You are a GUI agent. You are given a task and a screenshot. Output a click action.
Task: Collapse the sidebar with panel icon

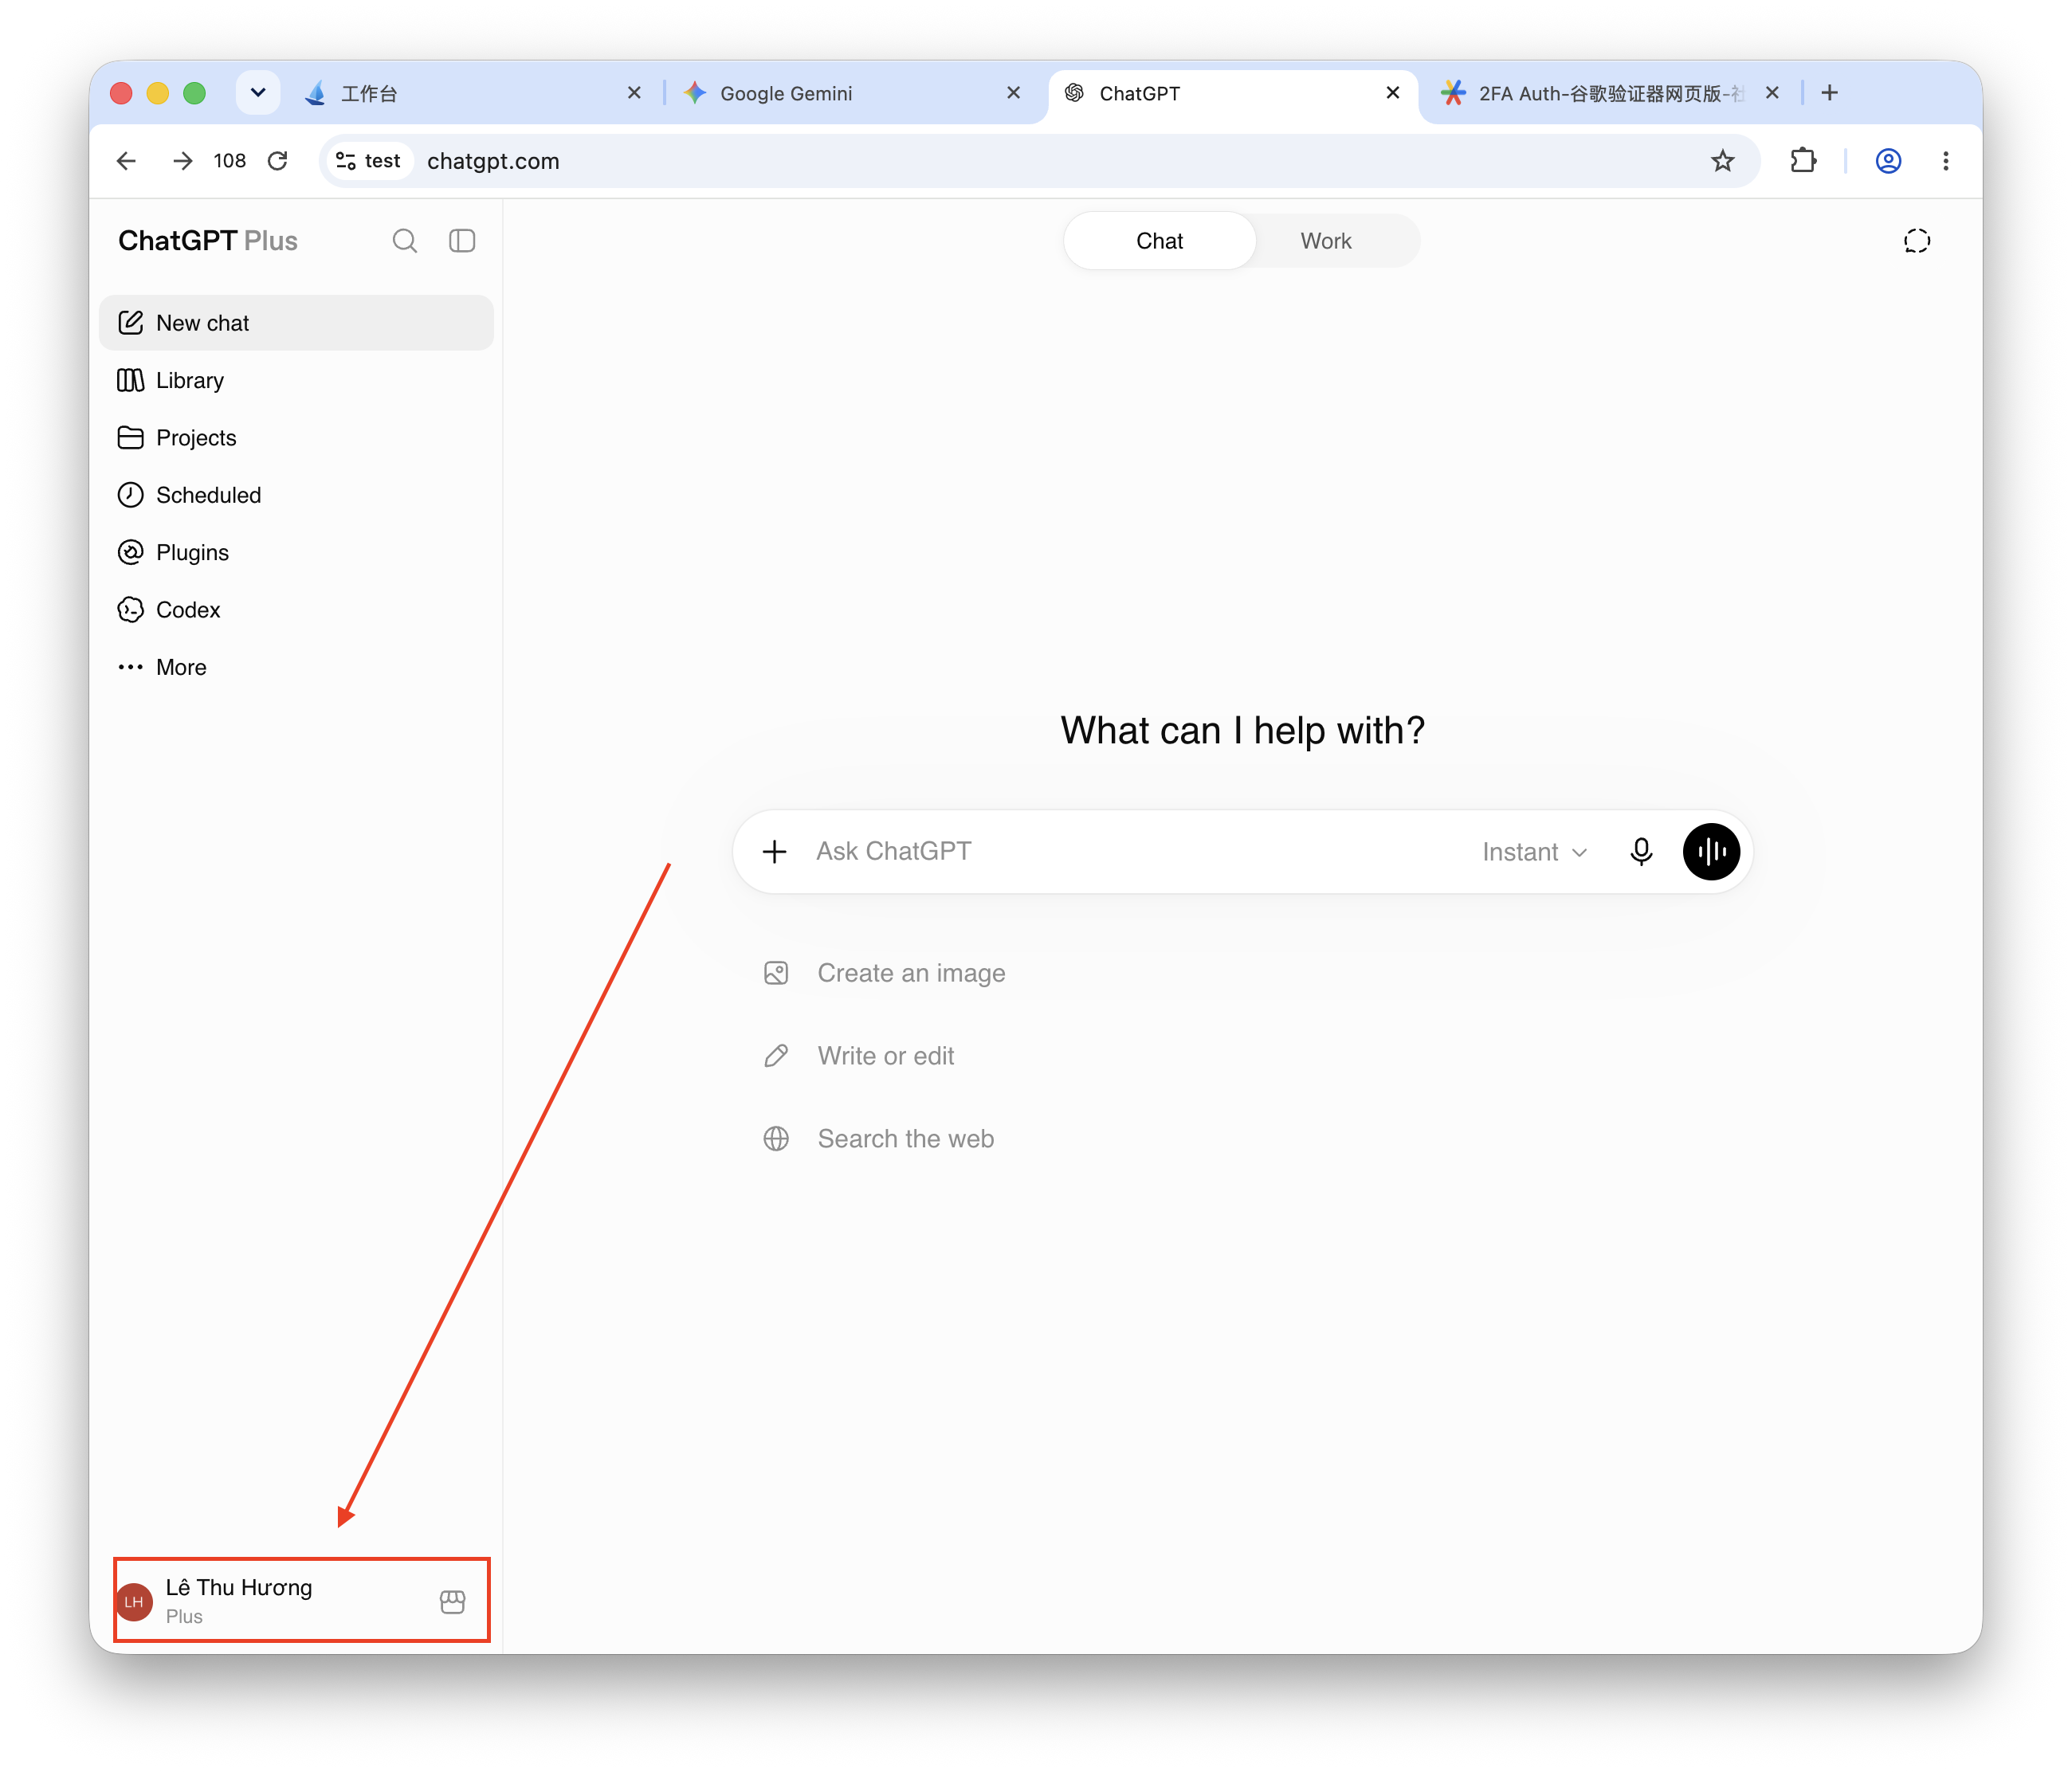point(462,241)
